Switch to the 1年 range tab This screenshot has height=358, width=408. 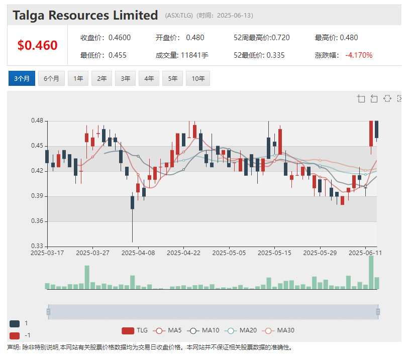78,78
